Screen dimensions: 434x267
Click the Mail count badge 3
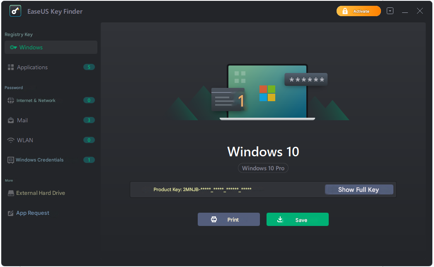click(x=89, y=120)
